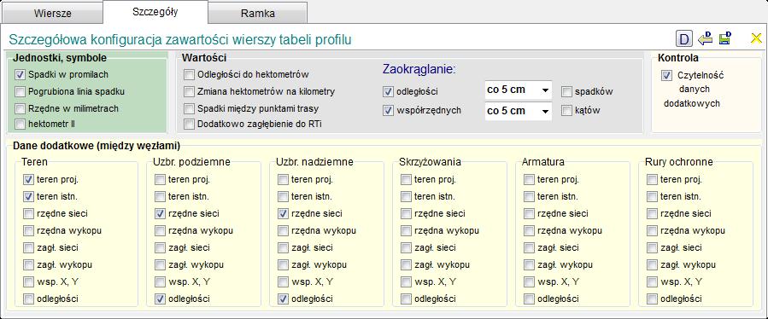Enable rounding of kątów
The width and height of the screenshot is (768, 319).
coord(566,111)
